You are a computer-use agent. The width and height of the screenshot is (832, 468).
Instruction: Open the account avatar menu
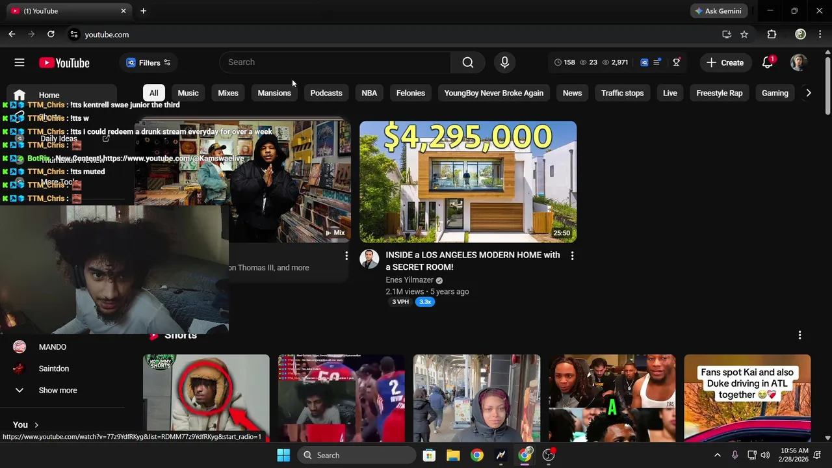click(x=799, y=62)
